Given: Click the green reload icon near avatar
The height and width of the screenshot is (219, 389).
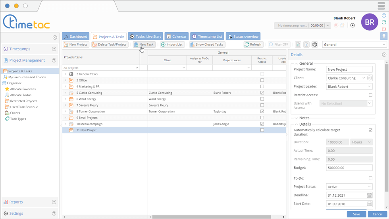Looking at the screenshot, I should tap(384, 22).
